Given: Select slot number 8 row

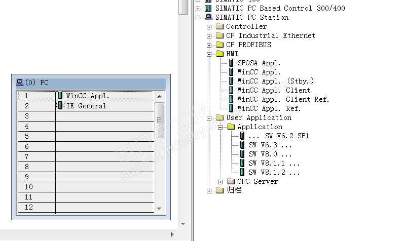Looking at the screenshot, I should pyautogui.click(x=86, y=167).
